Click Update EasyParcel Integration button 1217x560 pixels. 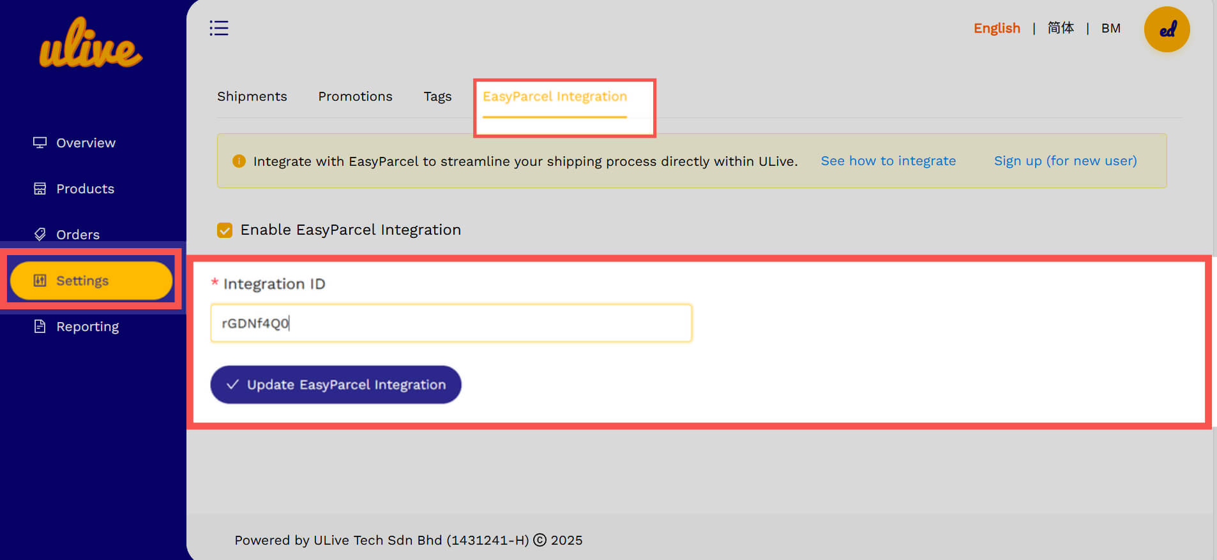(336, 385)
